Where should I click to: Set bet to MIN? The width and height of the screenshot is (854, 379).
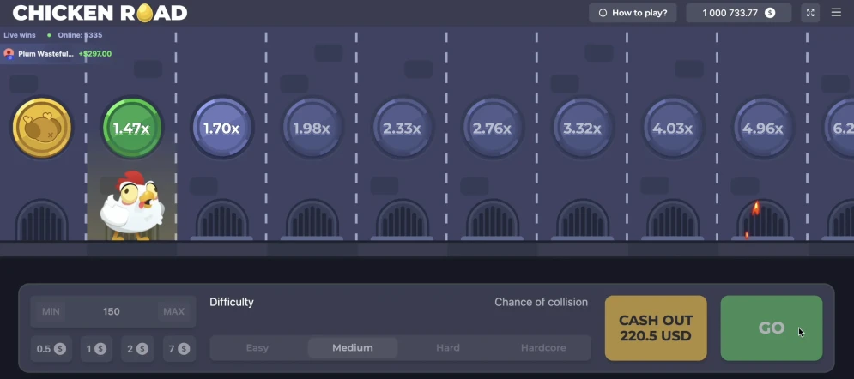click(x=51, y=311)
